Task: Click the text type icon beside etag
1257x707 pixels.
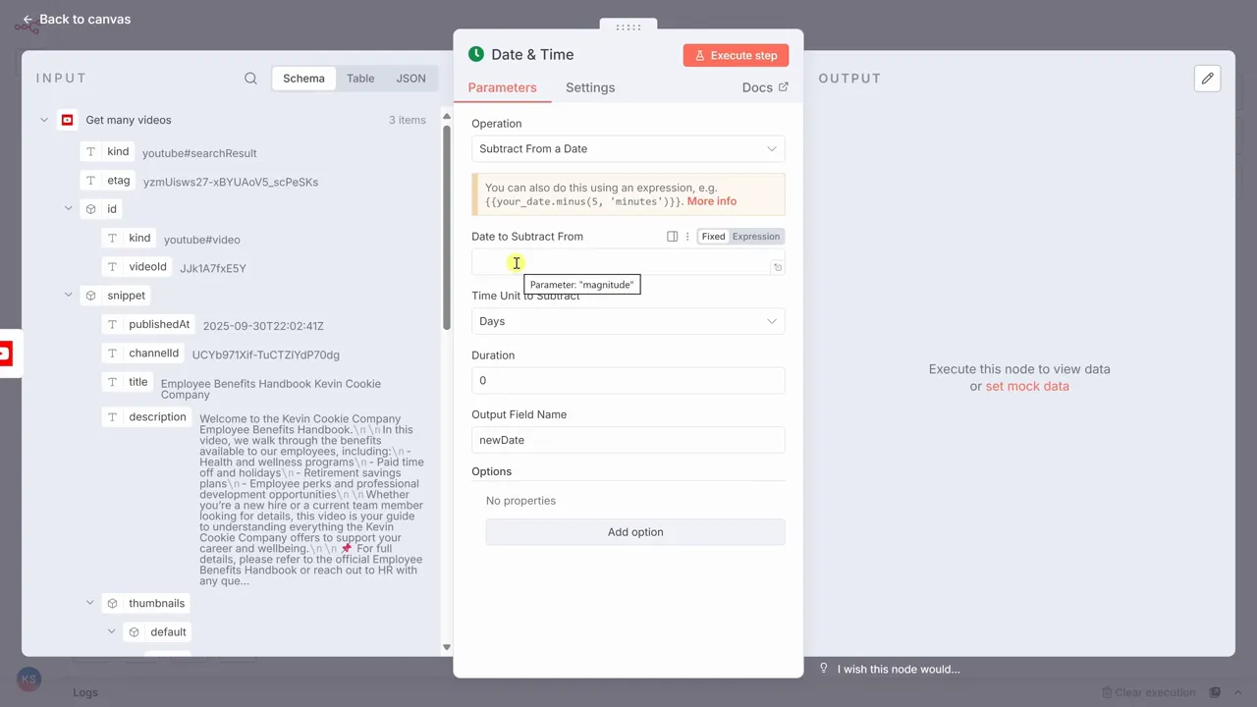Action: (x=91, y=181)
